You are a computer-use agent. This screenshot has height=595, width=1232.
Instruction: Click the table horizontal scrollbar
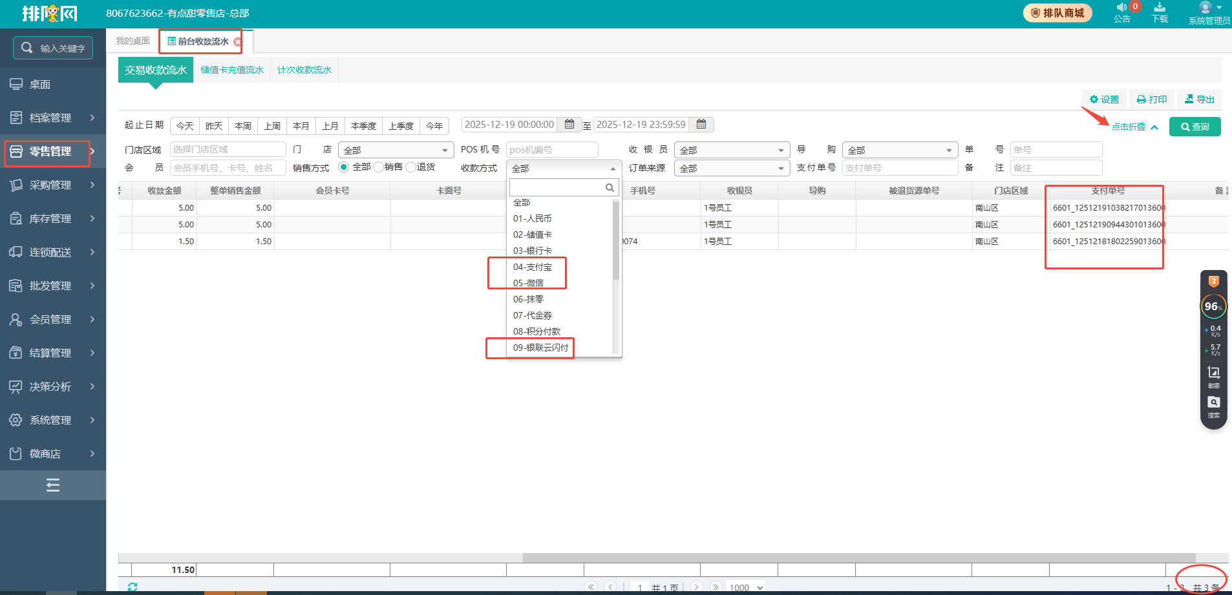[x=859, y=558]
